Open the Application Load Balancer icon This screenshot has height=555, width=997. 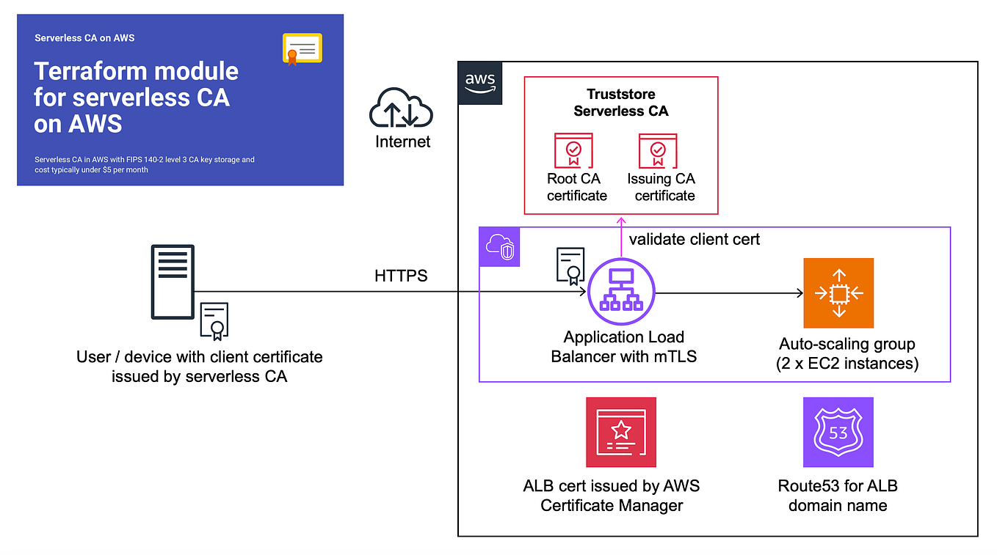621,291
